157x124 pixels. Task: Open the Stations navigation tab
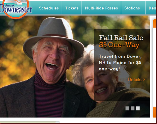(132, 8)
